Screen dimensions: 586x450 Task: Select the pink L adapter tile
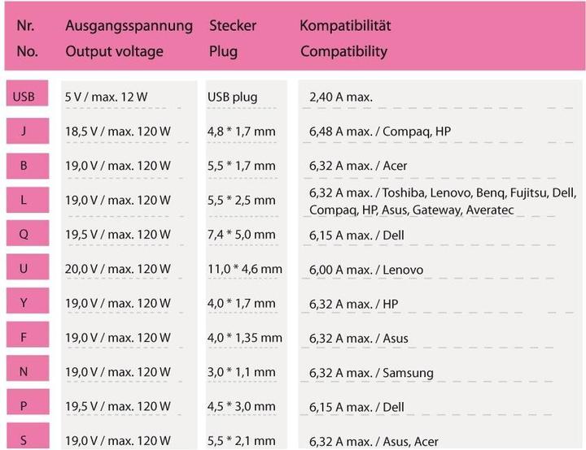point(24,200)
